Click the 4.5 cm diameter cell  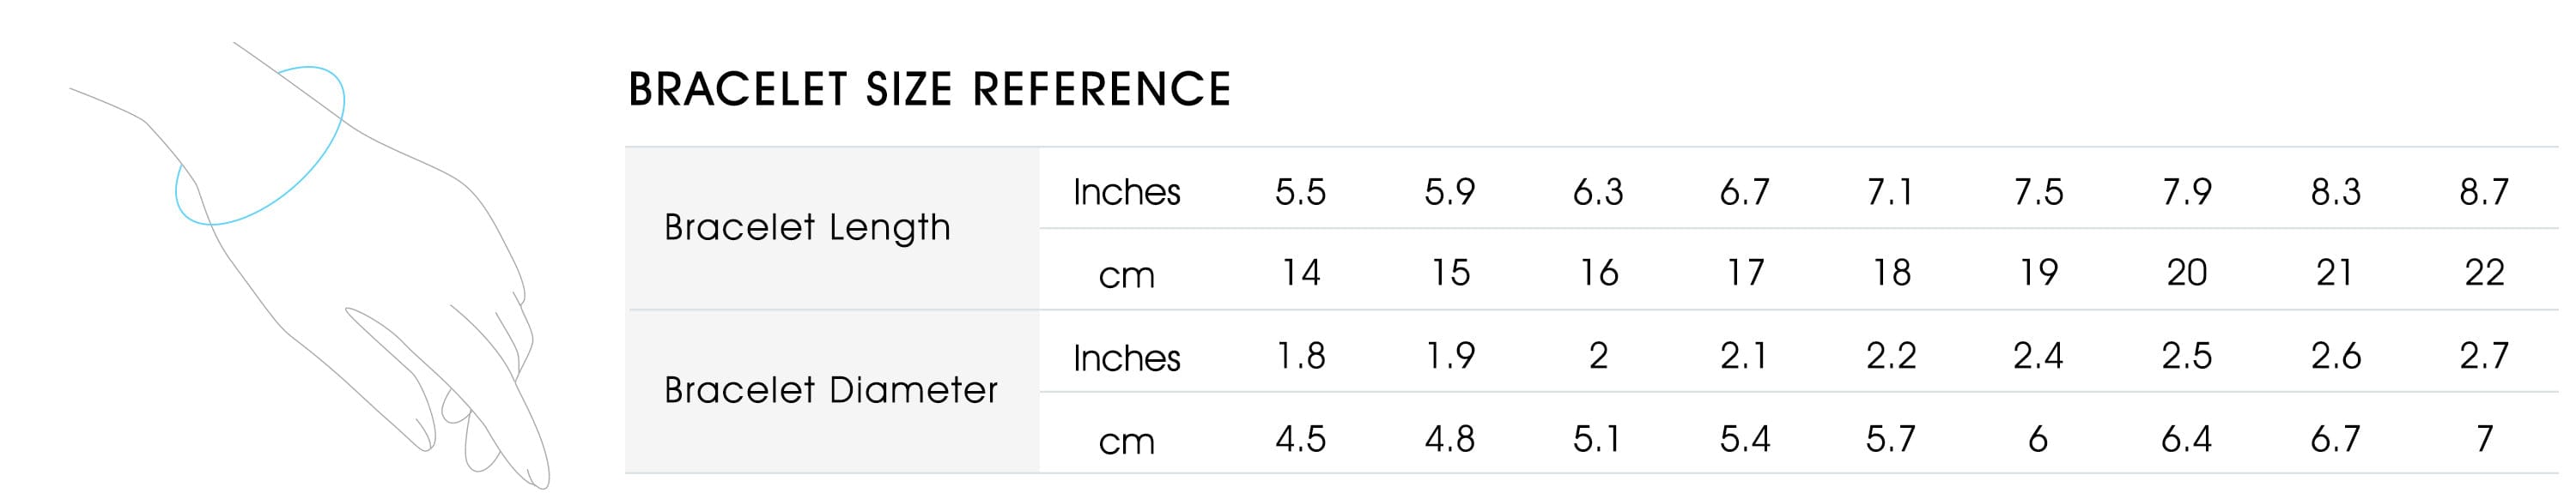(x=1300, y=439)
